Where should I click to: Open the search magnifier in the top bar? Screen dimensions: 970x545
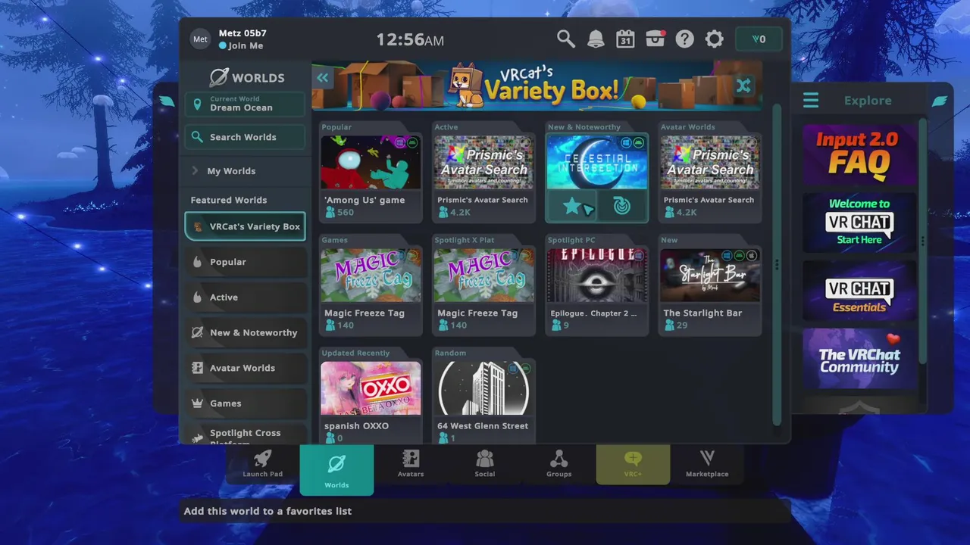coord(565,39)
